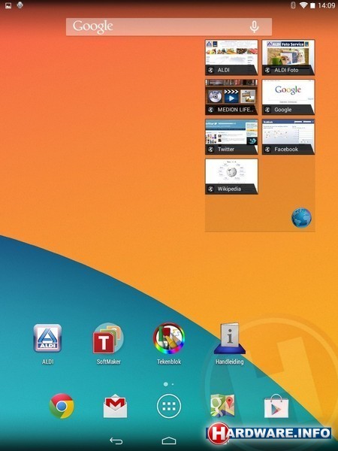The image size is (338, 451).
Task: Launch the SoftMaker app
Action: coord(108,338)
